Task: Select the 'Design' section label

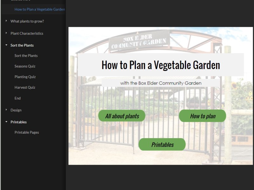Action: tap(16, 110)
